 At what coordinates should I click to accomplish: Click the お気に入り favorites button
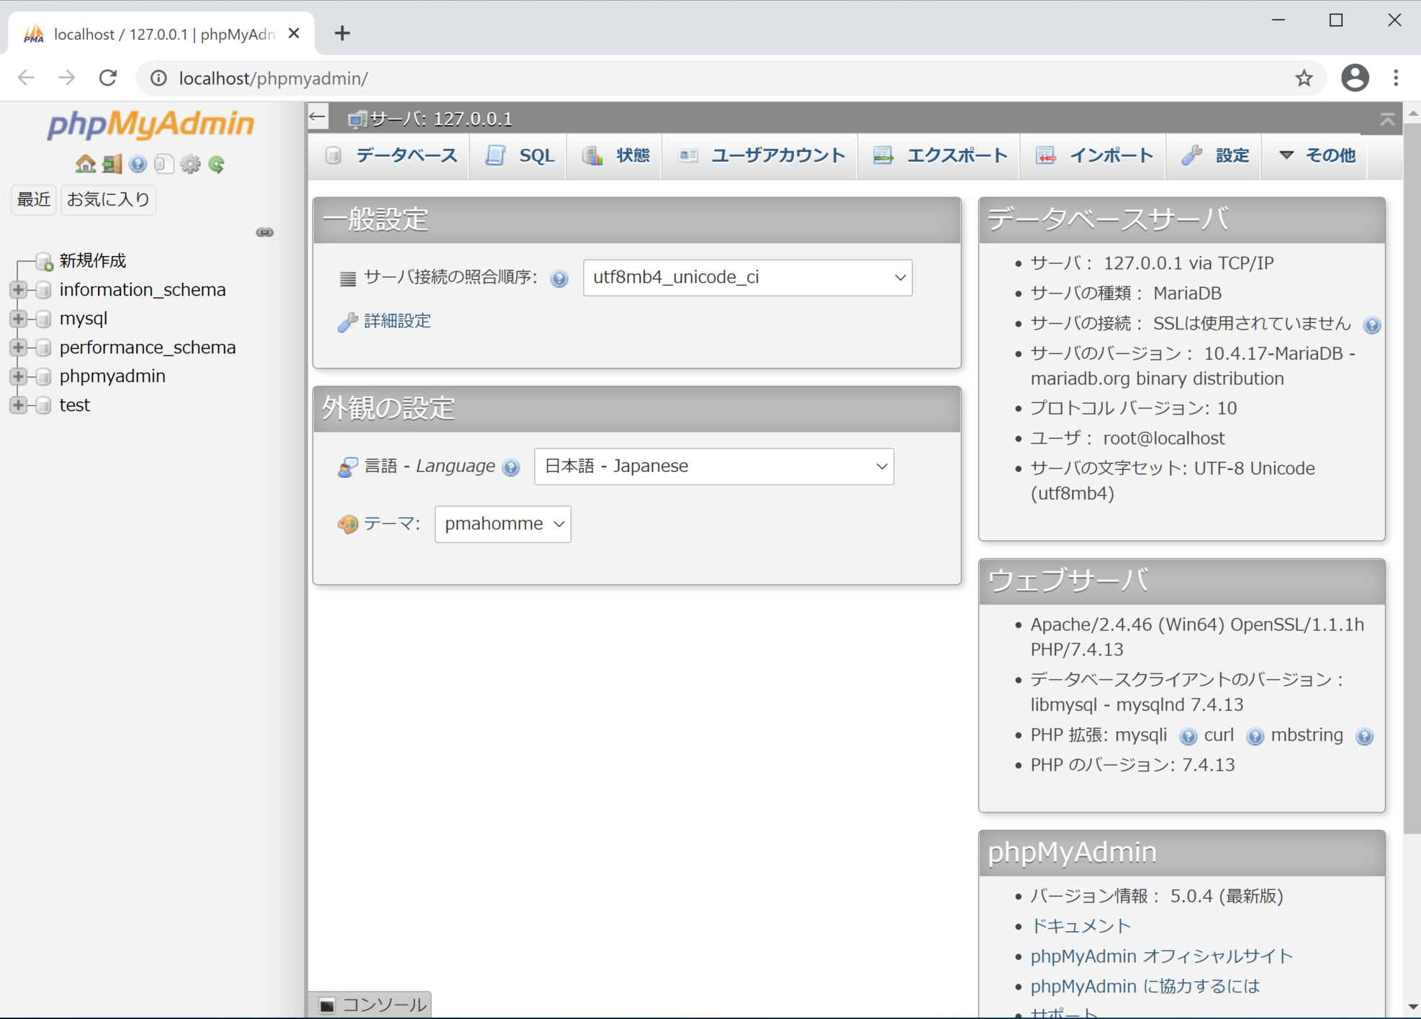click(109, 199)
